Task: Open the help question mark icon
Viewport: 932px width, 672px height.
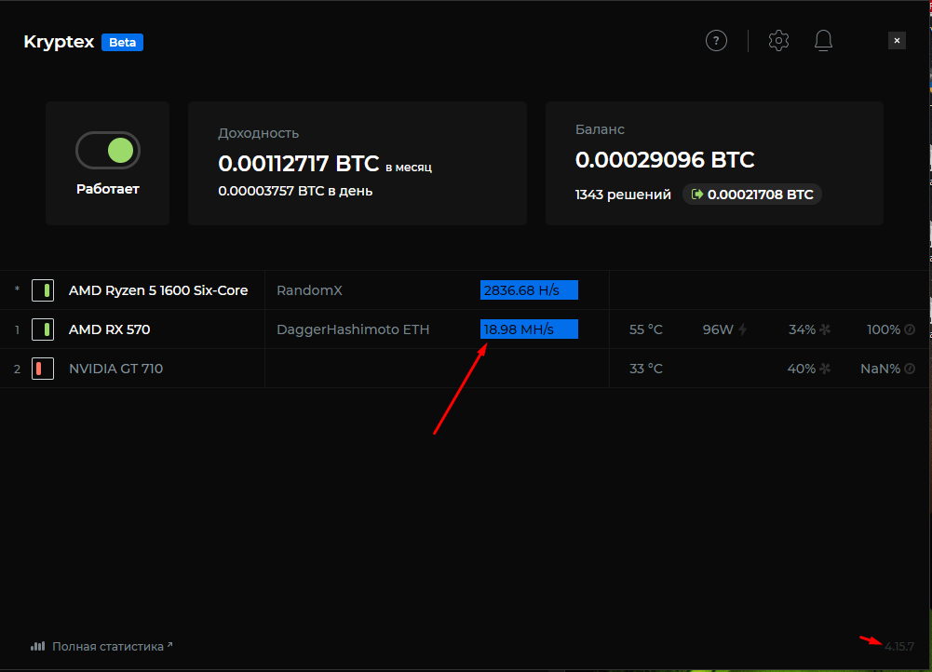Action: pyautogui.click(x=716, y=40)
